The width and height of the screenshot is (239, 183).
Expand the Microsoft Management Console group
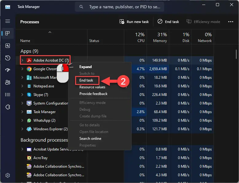point(22,78)
